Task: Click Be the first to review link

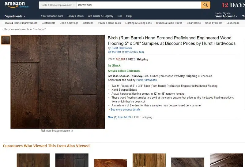Action: (x=126, y=52)
